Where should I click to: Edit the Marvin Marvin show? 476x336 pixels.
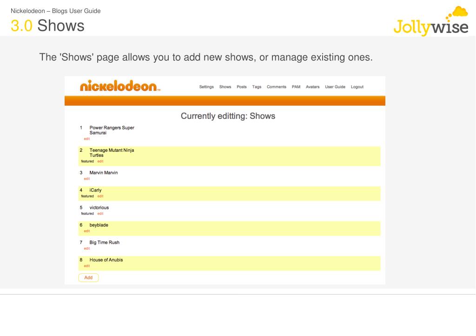coord(87,179)
